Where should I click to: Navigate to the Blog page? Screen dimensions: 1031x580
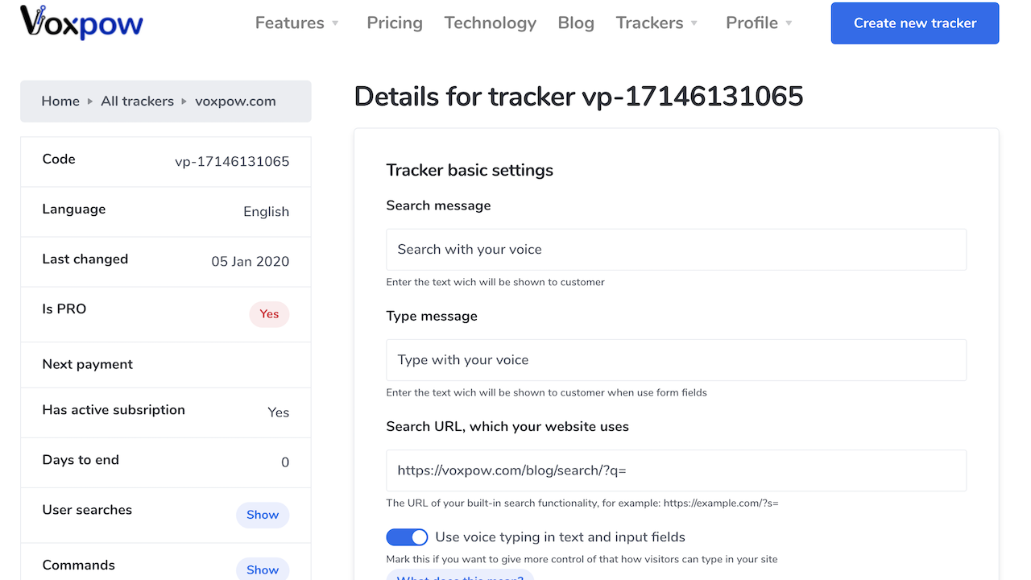[x=576, y=23]
